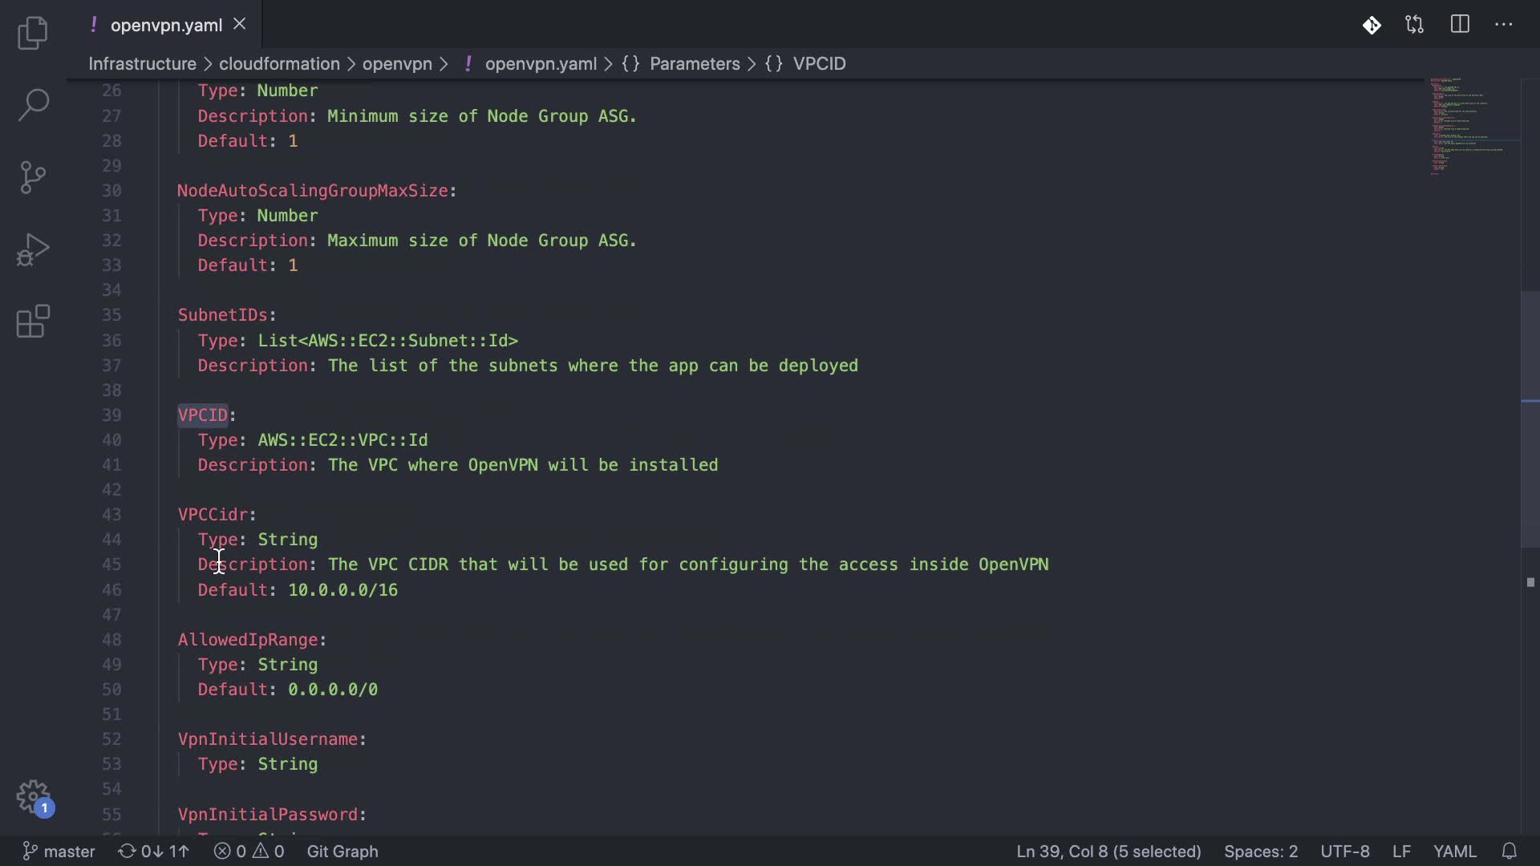This screenshot has height=866, width=1540.
Task: Open the Extensions view
Action: coord(33,322)
